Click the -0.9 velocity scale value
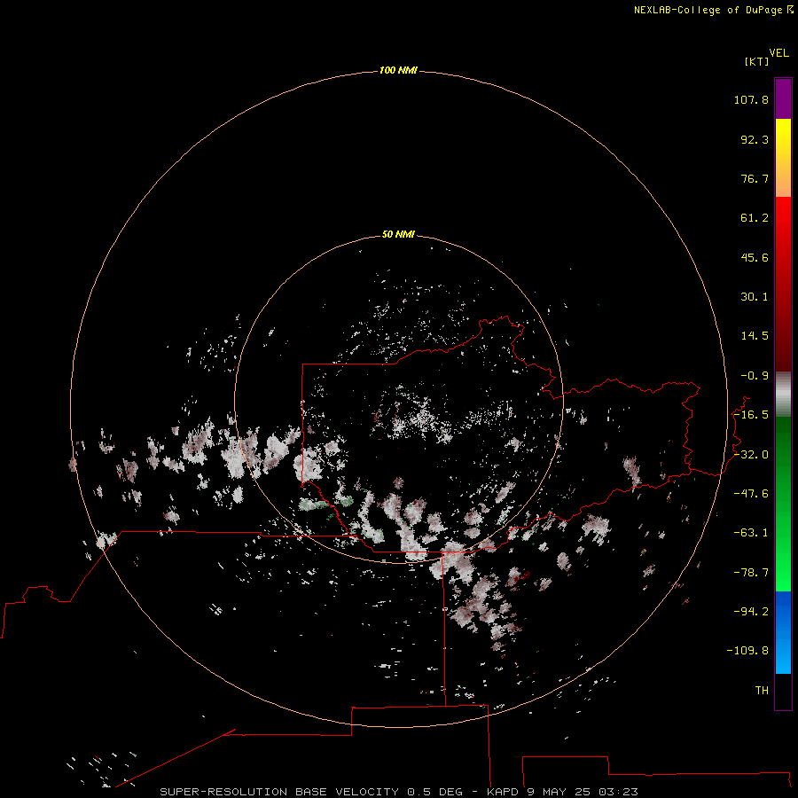The image size is (798, 798). click(755, 376)
